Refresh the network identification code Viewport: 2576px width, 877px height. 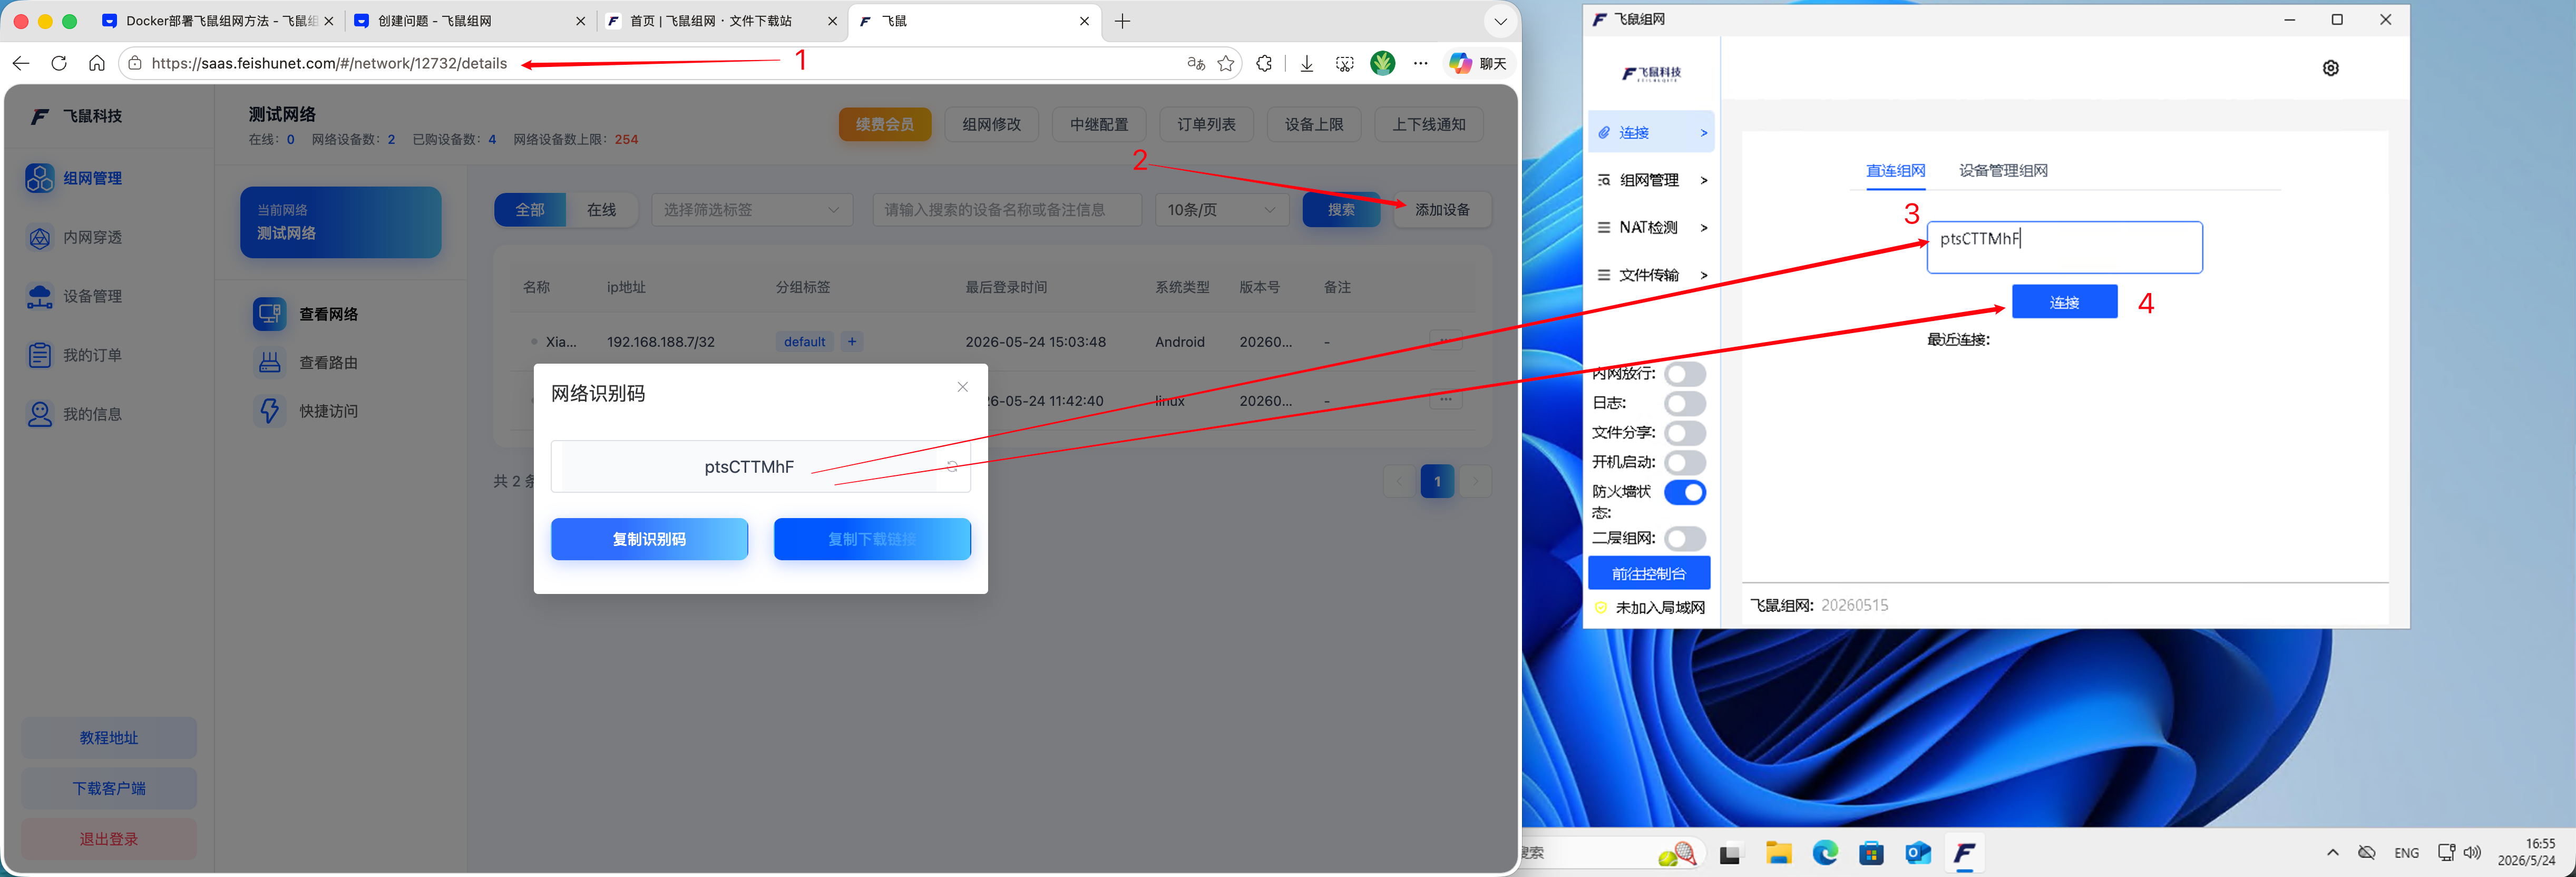click(x=953, y=466)
